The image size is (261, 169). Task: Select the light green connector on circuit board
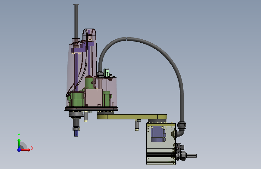point(106,72)
